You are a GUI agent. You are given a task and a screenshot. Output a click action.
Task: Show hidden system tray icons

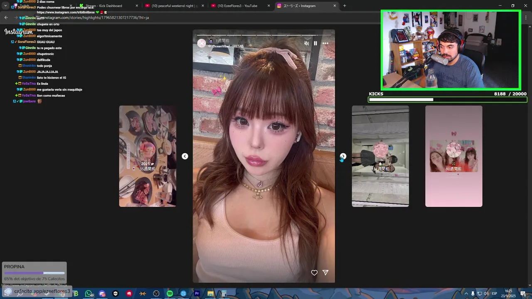[x=466, y=294]
